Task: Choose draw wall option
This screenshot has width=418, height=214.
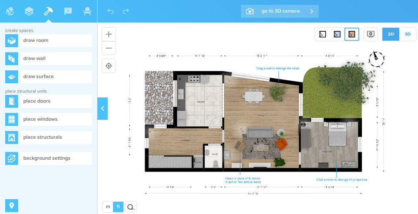Action: click(48, 59)
